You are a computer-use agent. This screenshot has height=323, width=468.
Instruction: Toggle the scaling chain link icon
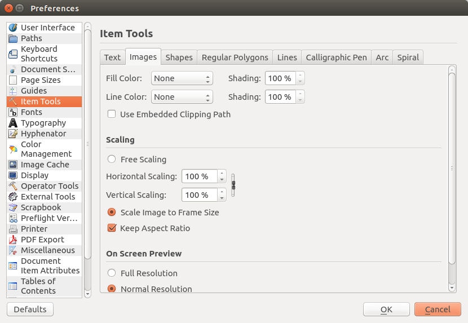(x=233, y=185)
